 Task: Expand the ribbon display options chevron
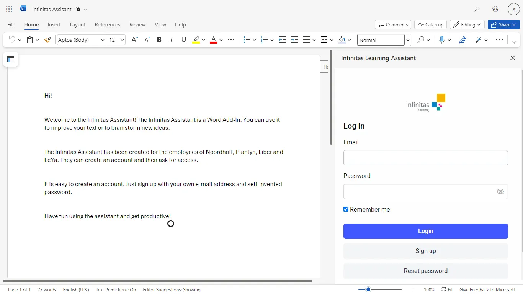(x=514, y=42)
